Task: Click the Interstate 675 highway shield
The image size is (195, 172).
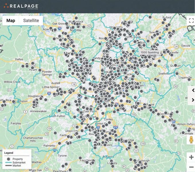Action: point(115,128)
